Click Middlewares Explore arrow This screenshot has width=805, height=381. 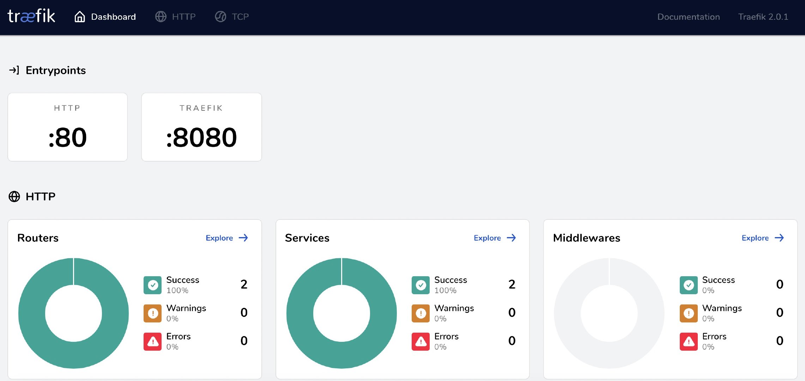click(779, 238)
